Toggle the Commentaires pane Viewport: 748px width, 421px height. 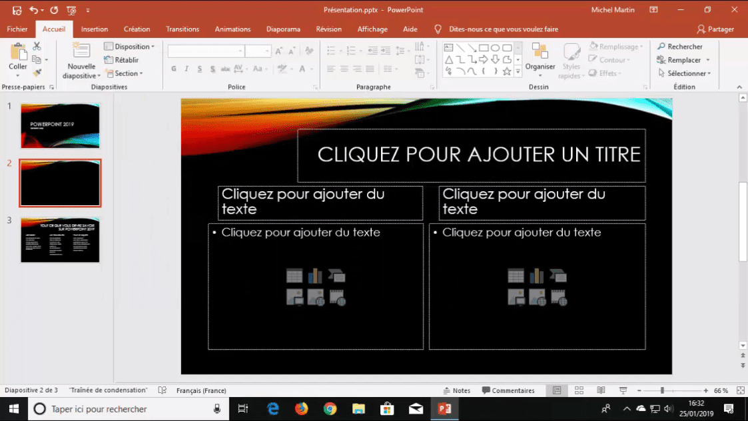(x=508, y=390)
